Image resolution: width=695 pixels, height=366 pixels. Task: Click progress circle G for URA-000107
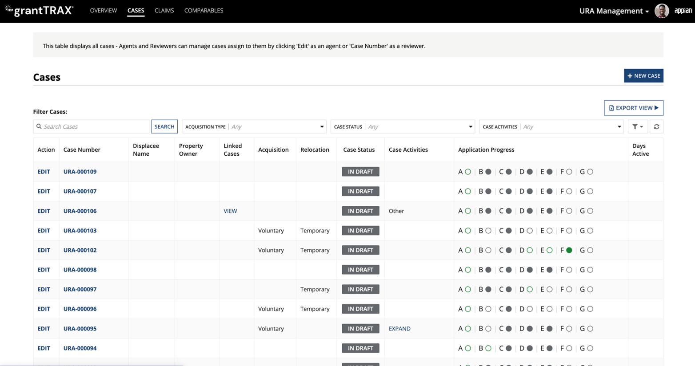[590, 191]
